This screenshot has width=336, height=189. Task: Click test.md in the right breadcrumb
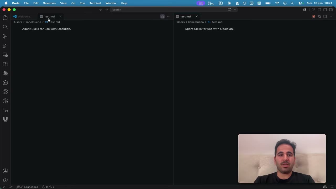[x=217, y=22]
